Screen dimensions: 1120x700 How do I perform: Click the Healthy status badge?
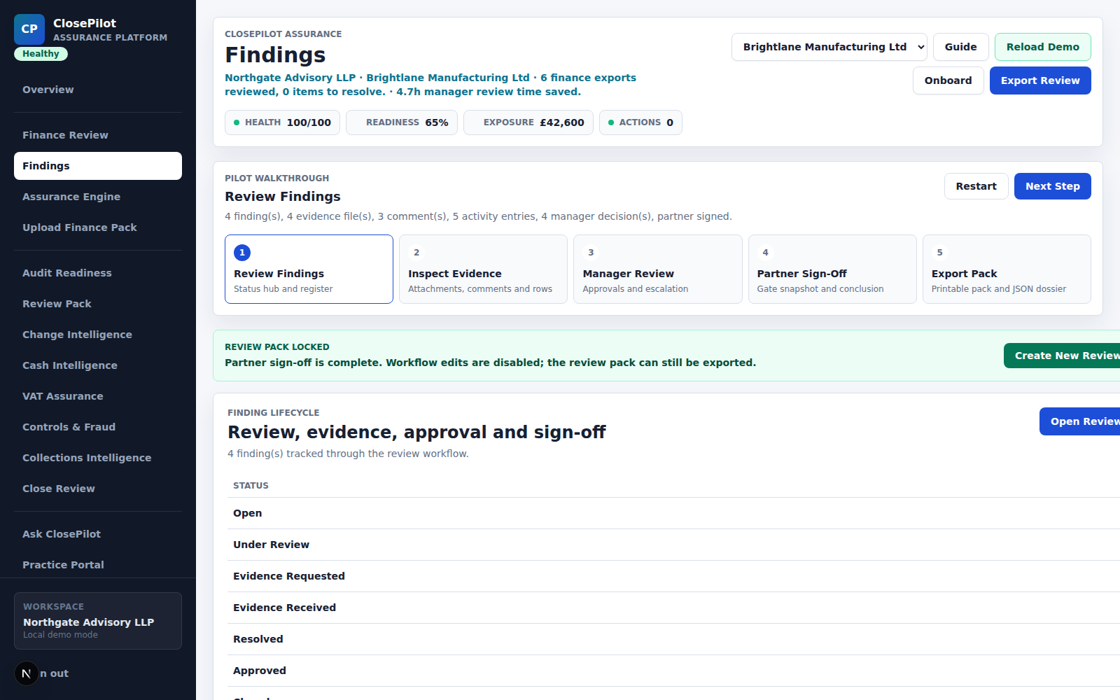(x=41, y=54)
